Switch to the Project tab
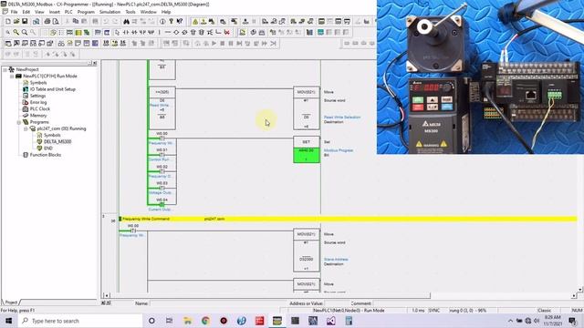 point(10,302)
